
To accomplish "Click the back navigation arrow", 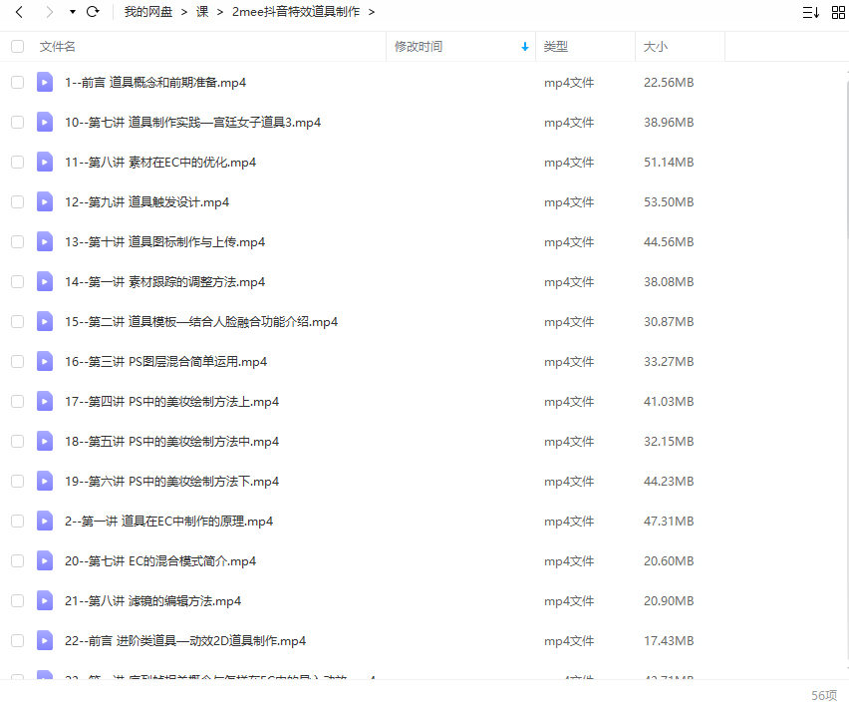I will 18,12.
